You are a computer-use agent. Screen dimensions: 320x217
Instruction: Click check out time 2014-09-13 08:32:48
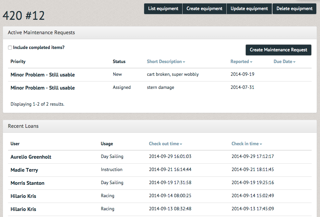pyautogui.click(x=170, y=209)
